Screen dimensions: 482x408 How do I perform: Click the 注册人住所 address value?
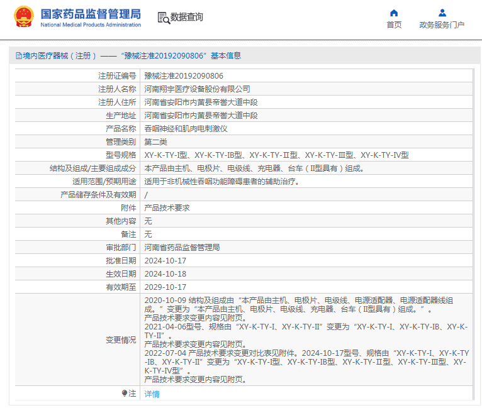click(x=201, y=102)
